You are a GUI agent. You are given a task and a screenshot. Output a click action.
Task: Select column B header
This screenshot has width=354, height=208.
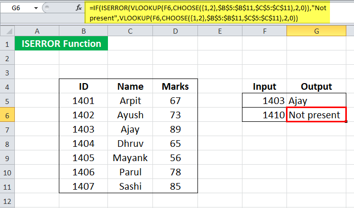83,31
